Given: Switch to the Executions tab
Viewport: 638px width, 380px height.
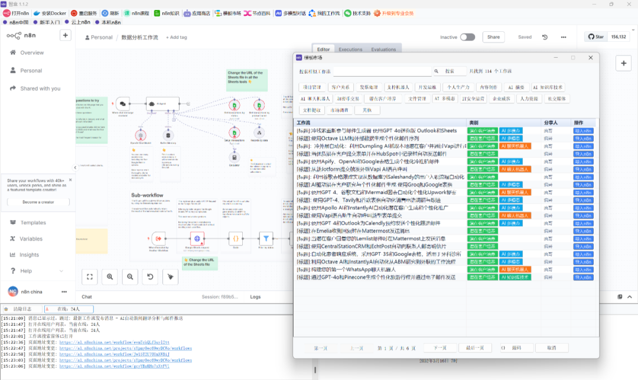Looking at the screenshot, I should (x=350, y=50).
